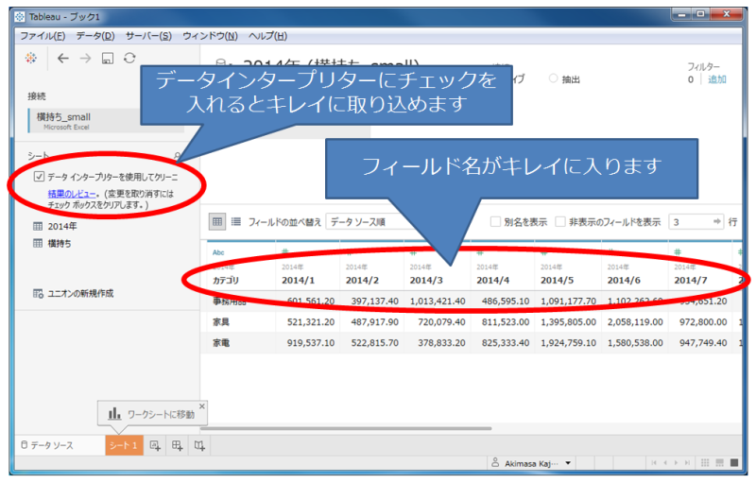Viewport: 756px width, 483px height.
Task: Show filmstrip view in status bar
Action: click(x=719, y=463)
